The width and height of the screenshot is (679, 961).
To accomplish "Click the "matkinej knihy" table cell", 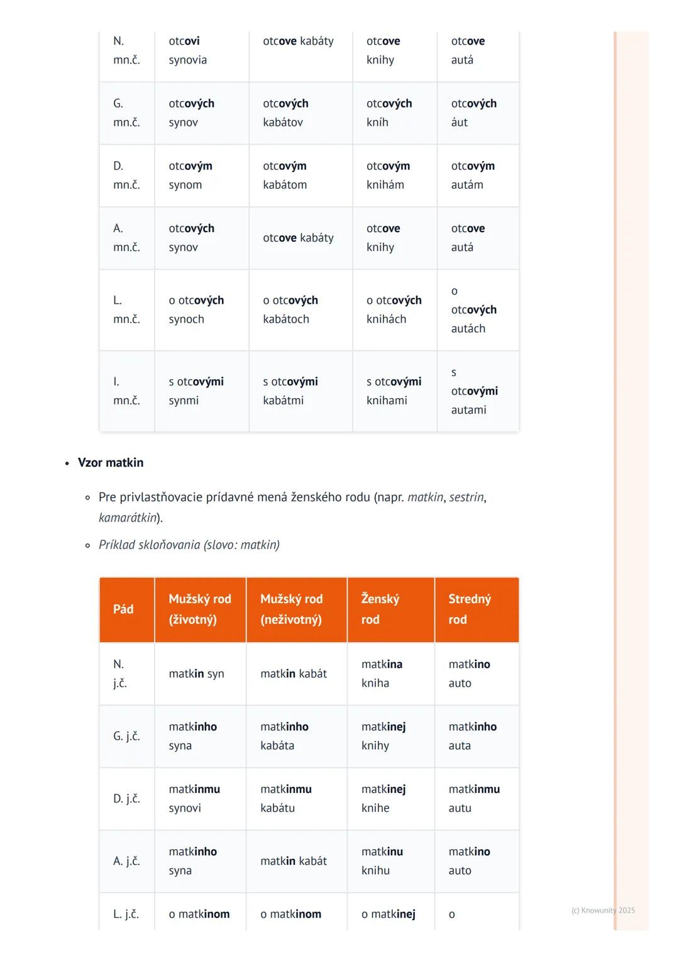I will pos(384,736).
